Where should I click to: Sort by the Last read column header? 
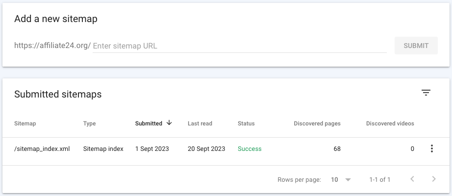(200, 123)
